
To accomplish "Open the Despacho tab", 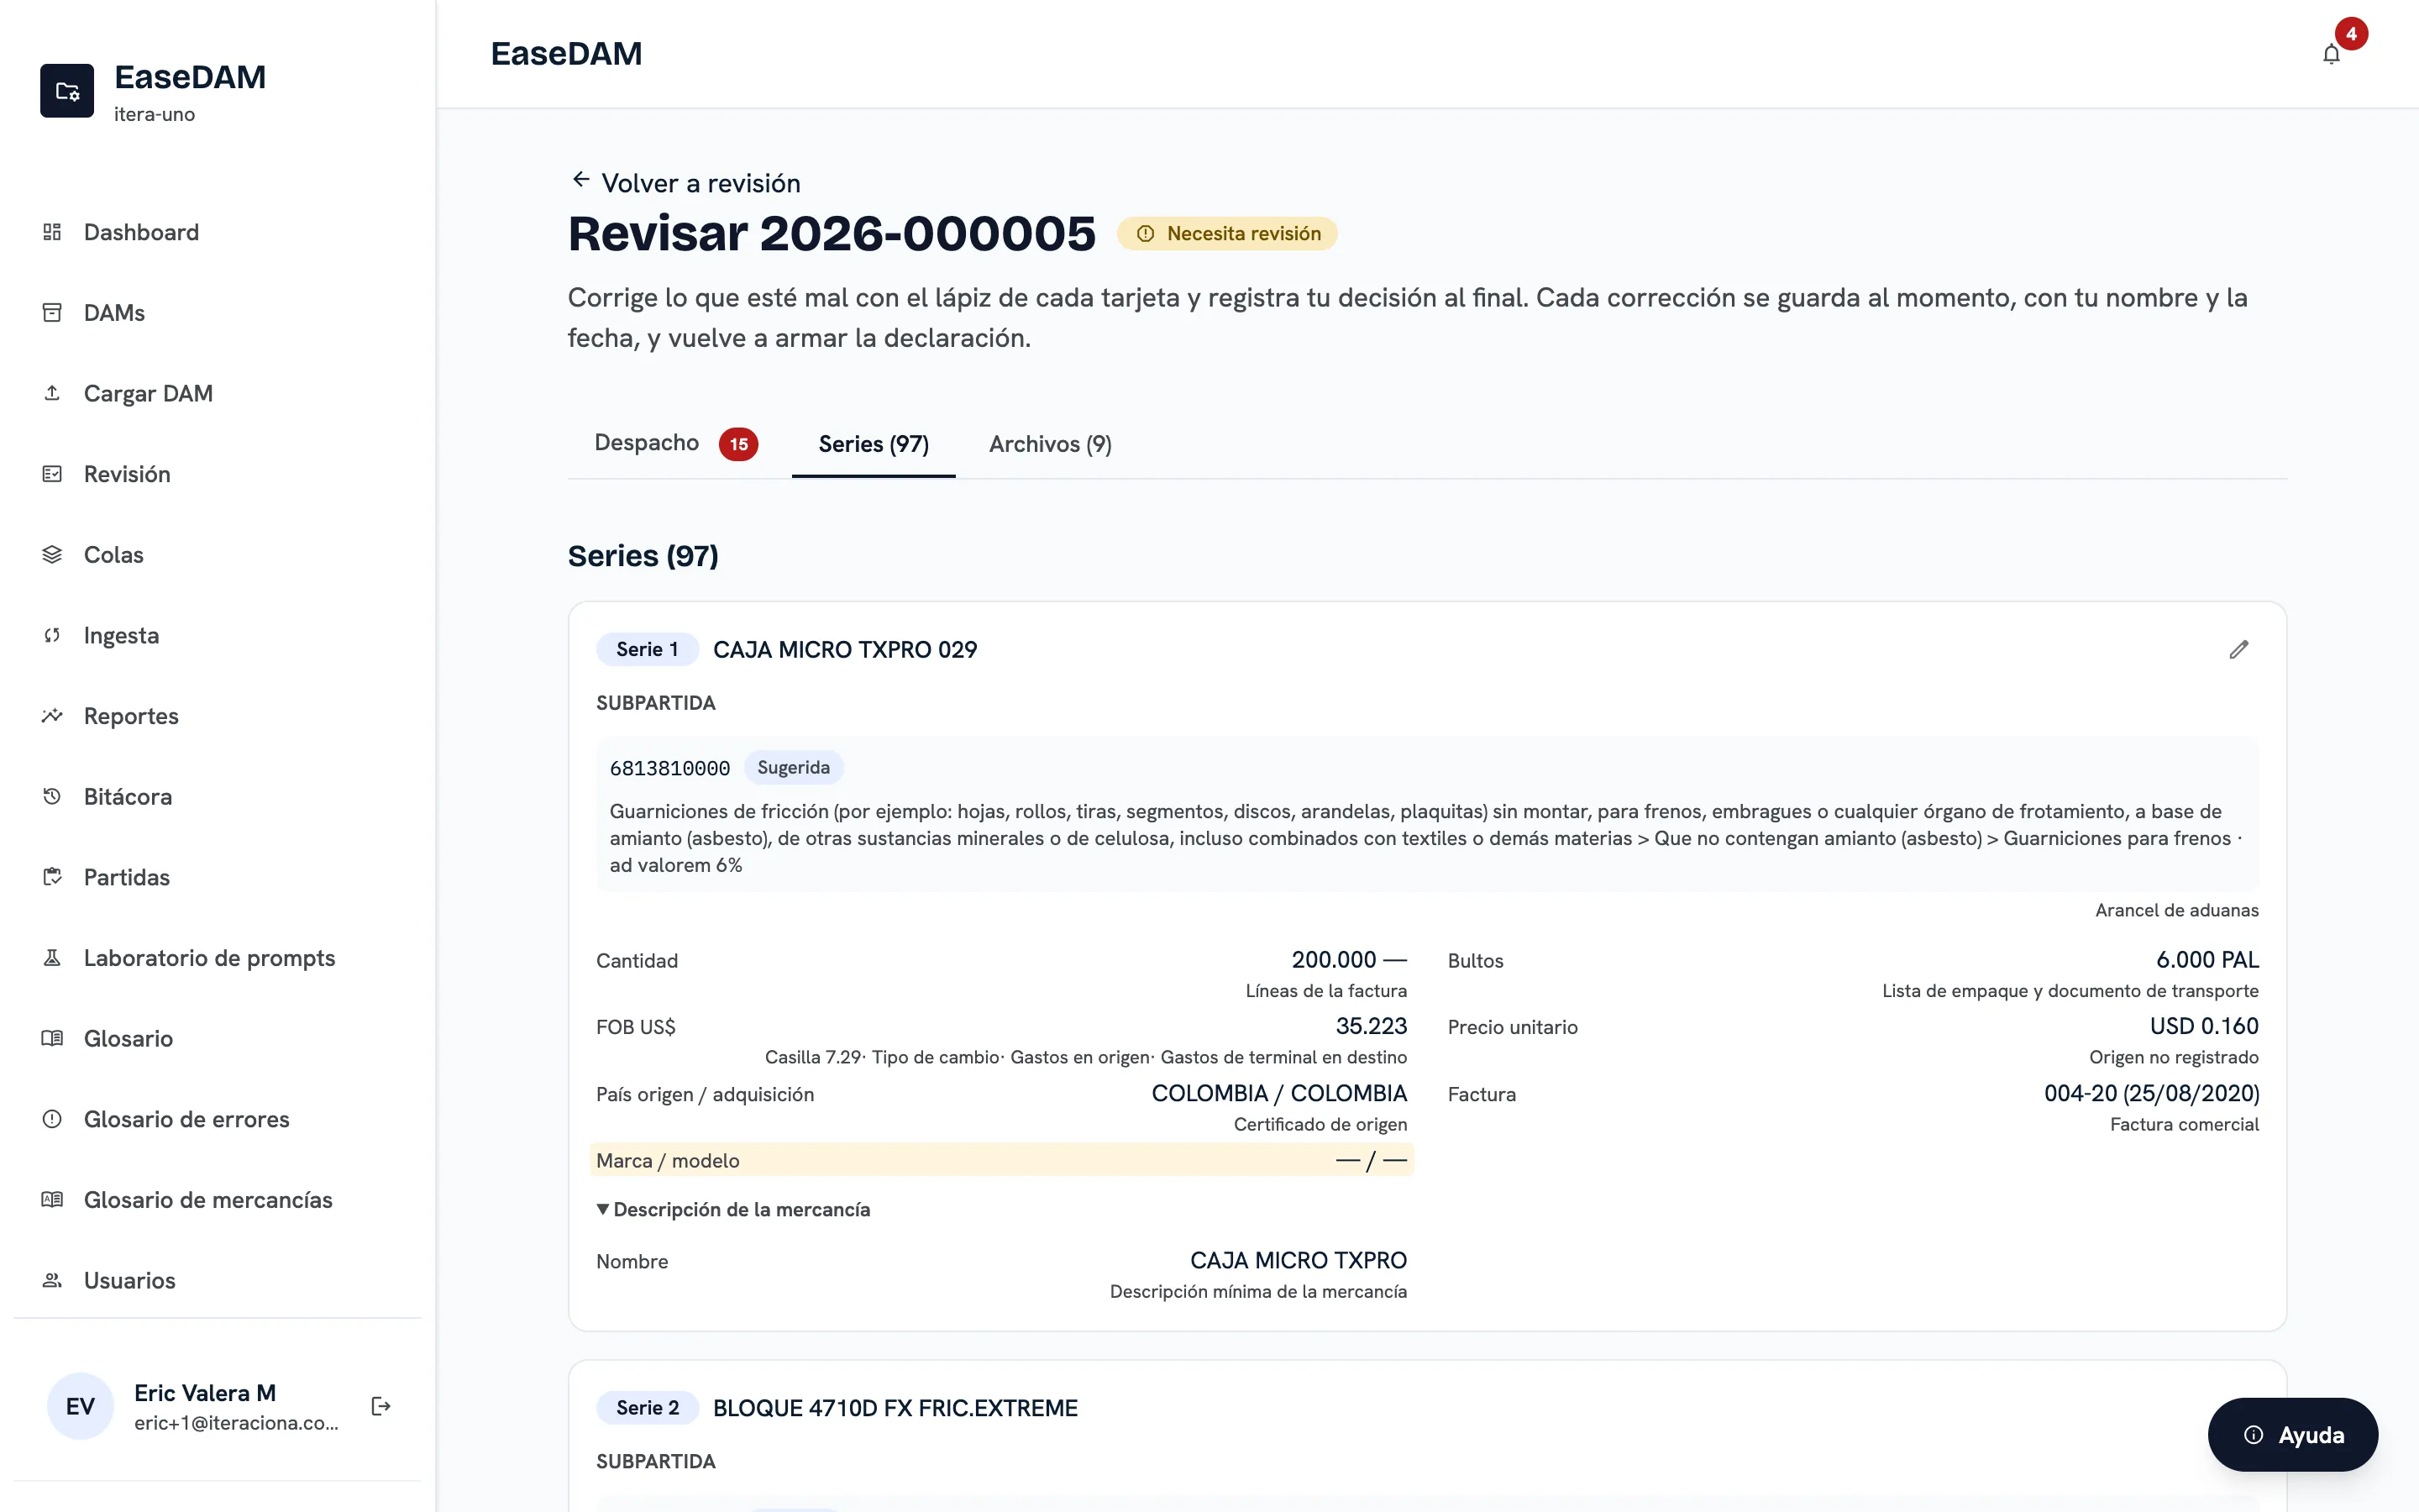I will (675, 443).
